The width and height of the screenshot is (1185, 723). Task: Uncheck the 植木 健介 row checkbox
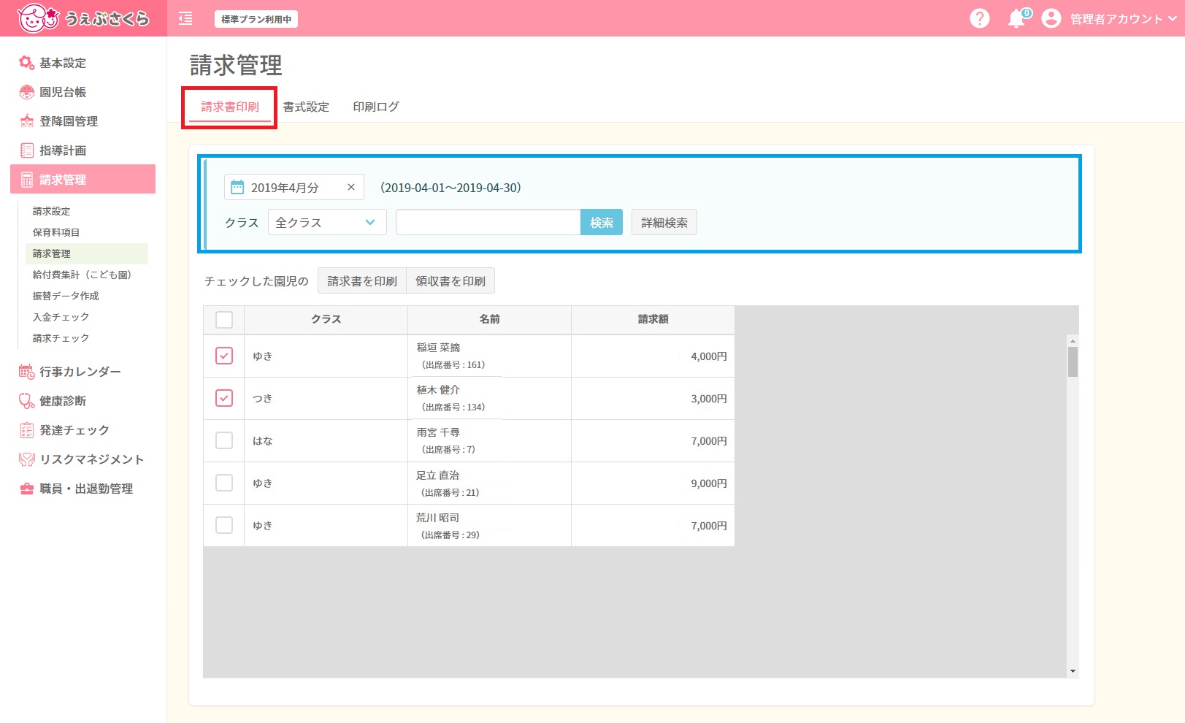tap(224, 398)
